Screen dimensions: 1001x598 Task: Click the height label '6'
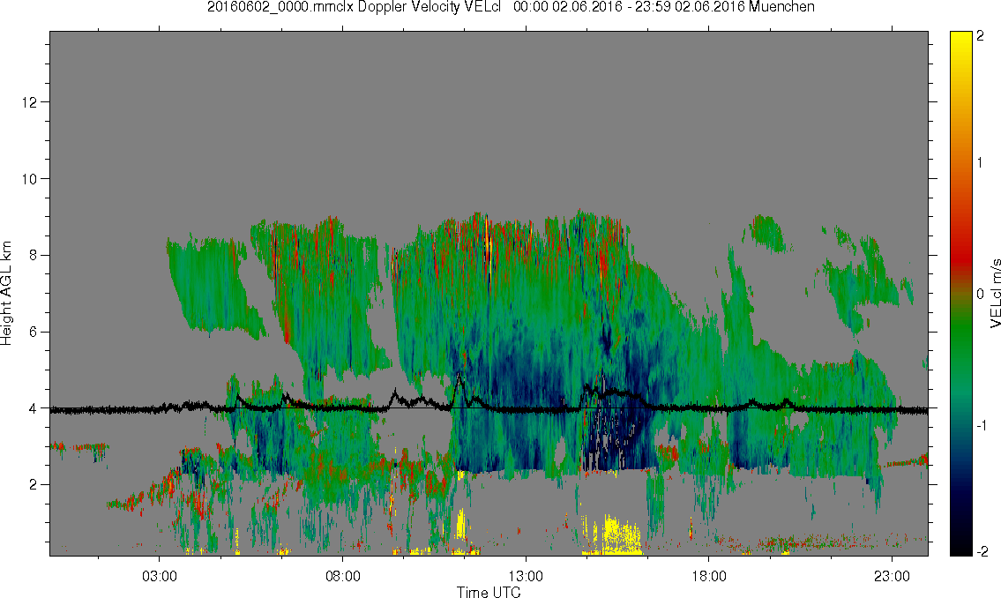[x=34, y=332]
